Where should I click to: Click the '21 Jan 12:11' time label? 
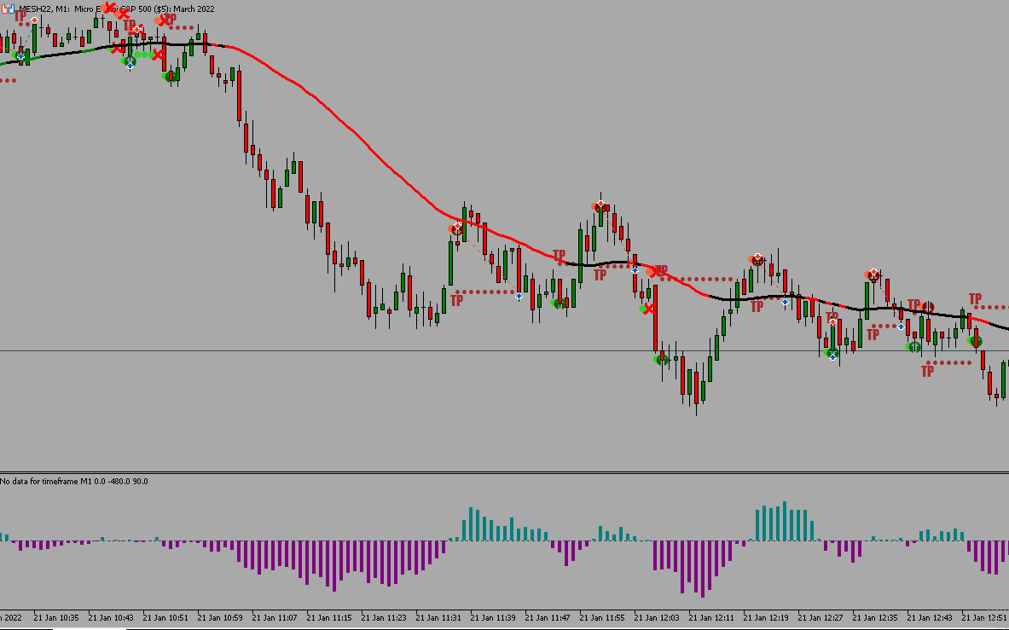tap(711, 618)
